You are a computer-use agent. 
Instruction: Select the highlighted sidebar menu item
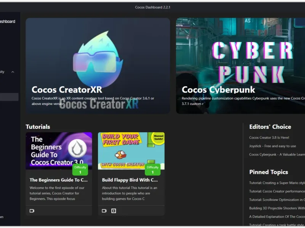pos(9,97)
